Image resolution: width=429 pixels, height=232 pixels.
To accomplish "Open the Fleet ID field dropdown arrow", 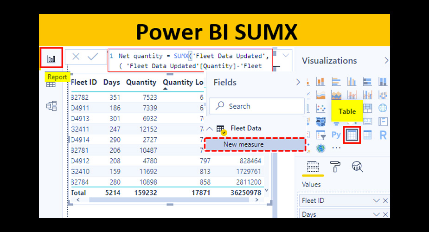I will (376, 201).
